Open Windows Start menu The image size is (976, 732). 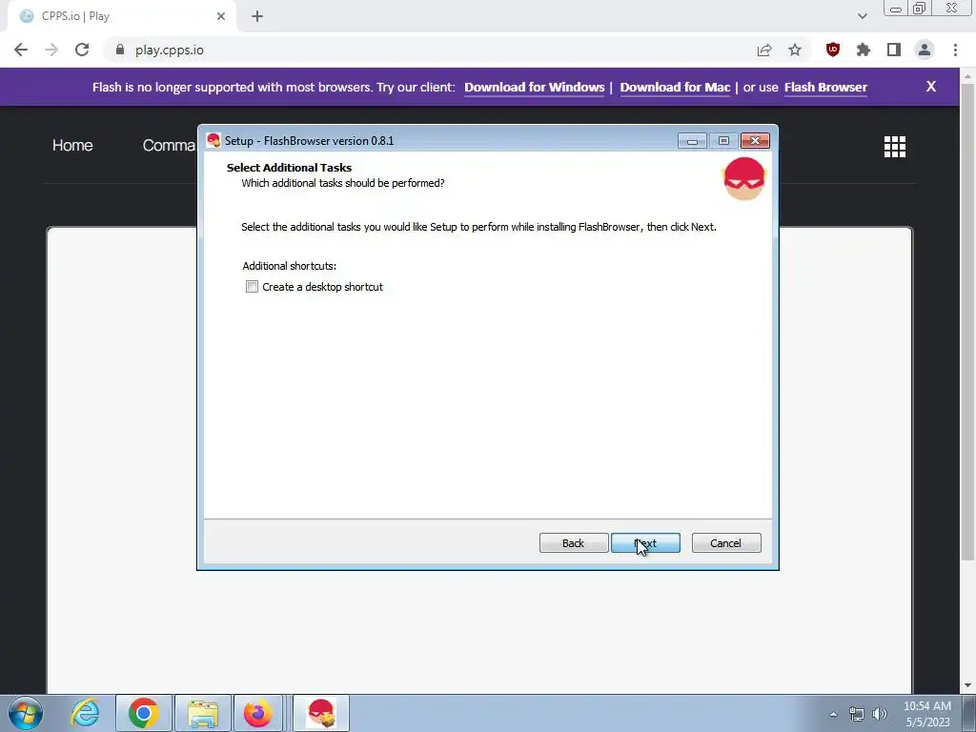pos(26,713)
